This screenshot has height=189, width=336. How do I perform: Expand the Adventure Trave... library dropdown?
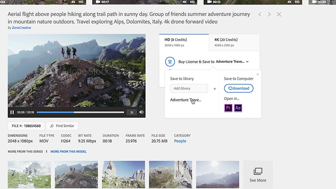point(232,62)
